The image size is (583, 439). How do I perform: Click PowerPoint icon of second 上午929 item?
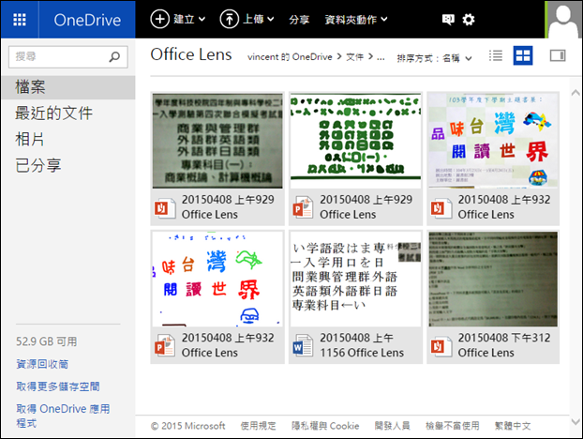303,208
